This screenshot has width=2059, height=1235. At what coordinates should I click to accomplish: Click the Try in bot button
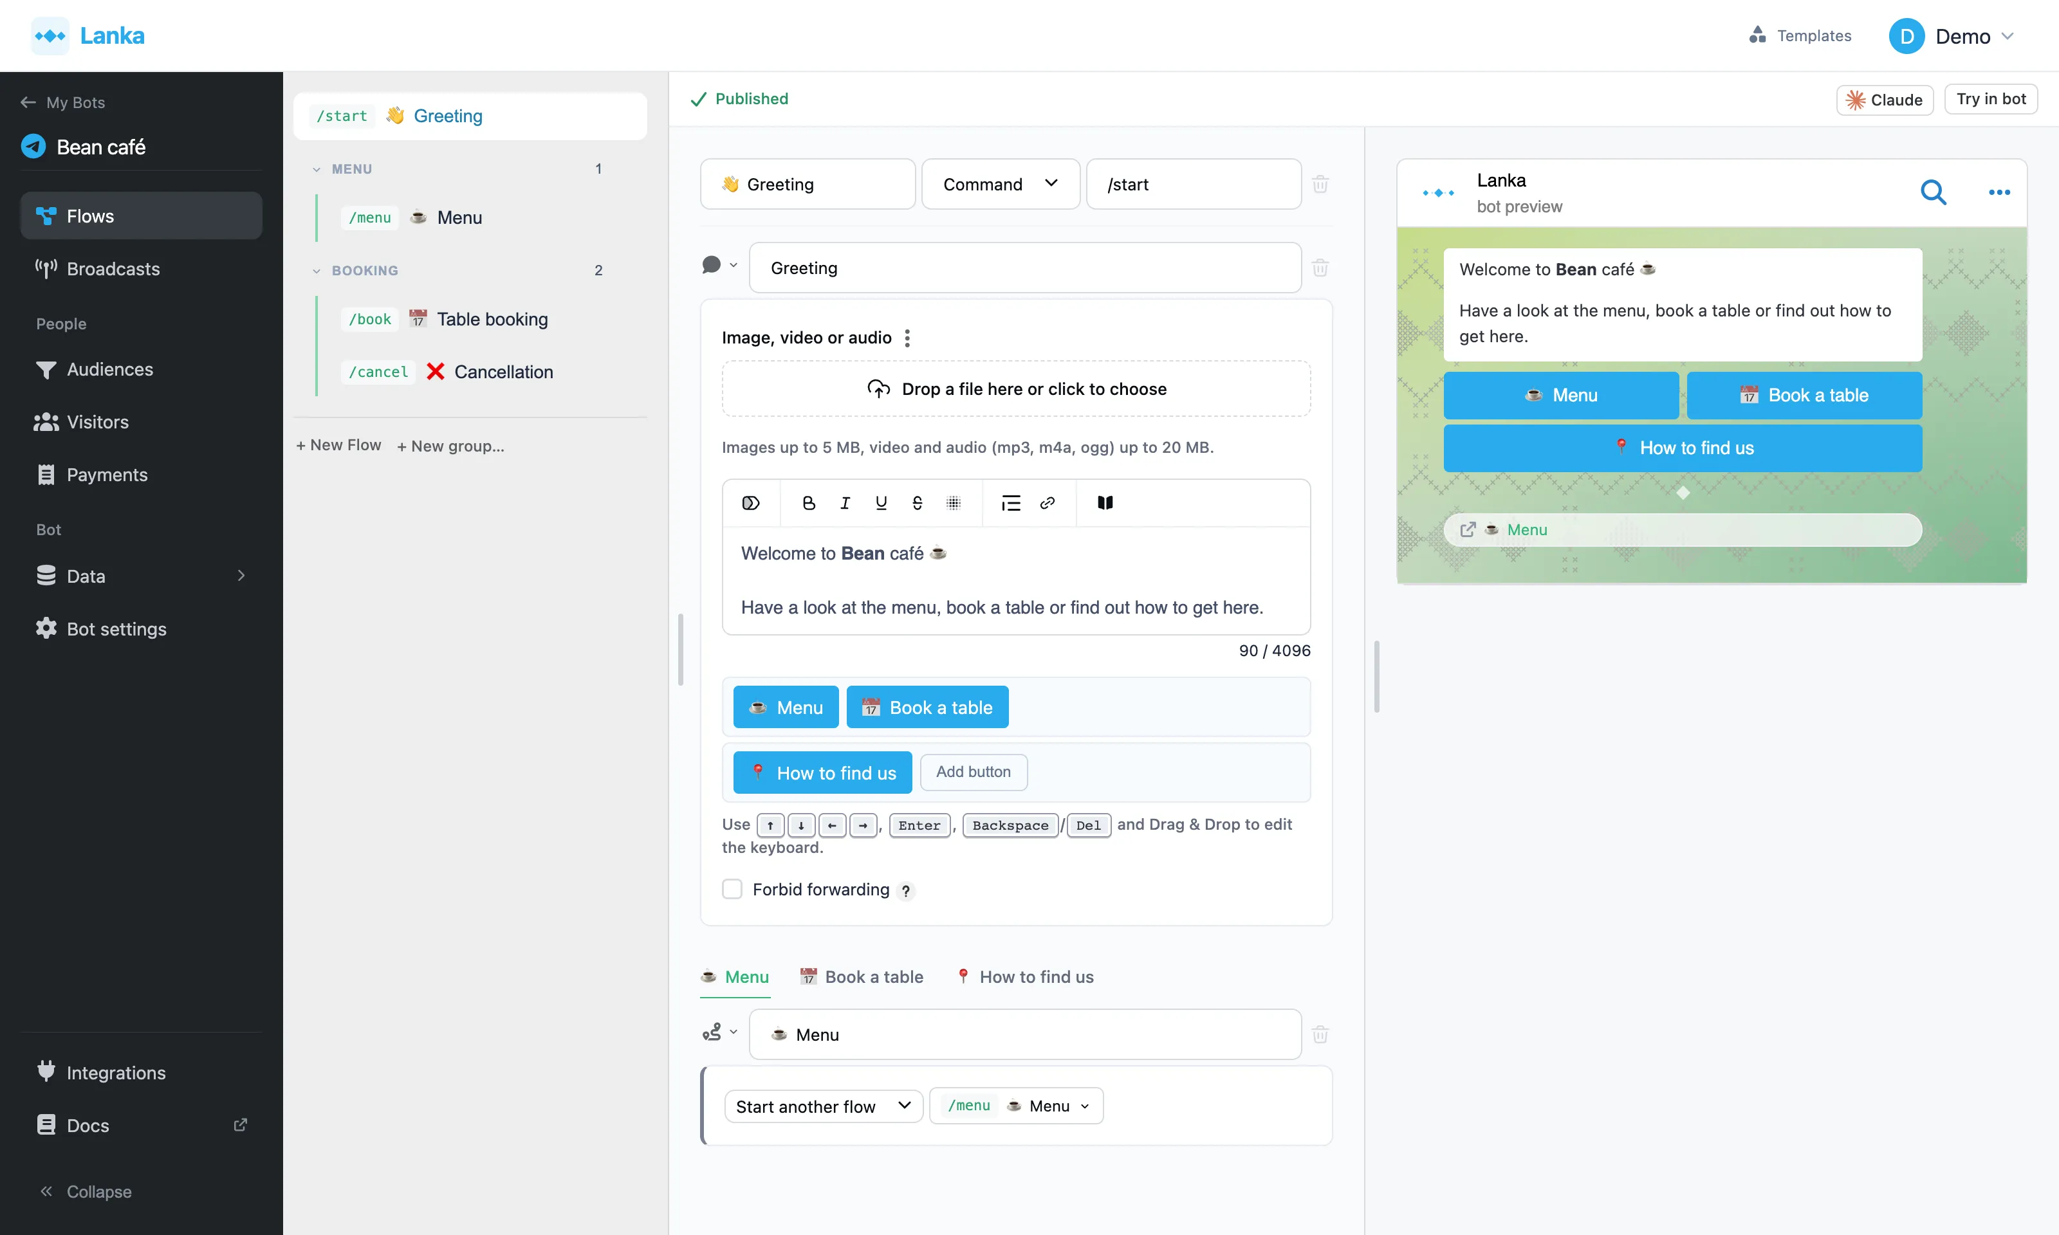tap(1991, 99)
